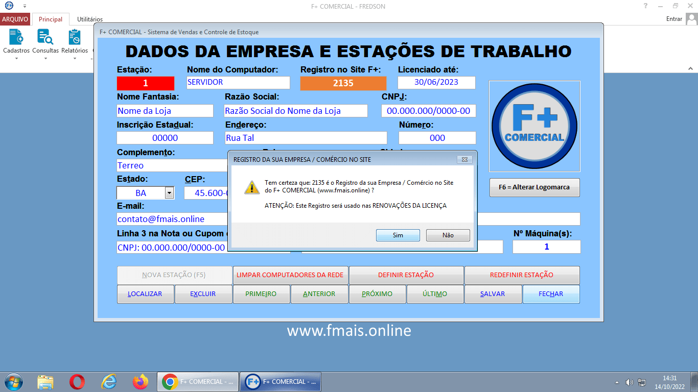Click LIMPAR COMPUTADORES DA REDE button
This screenshot has width=698, height=392.
290,275
